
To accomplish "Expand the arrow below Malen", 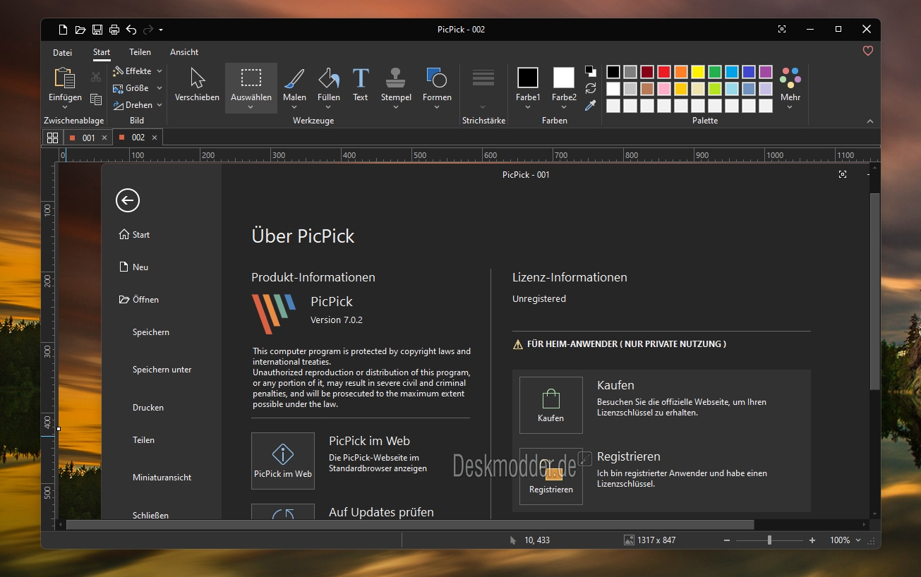I will 294,107.
